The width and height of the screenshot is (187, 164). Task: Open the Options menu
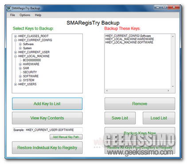(x=25, y=15)
